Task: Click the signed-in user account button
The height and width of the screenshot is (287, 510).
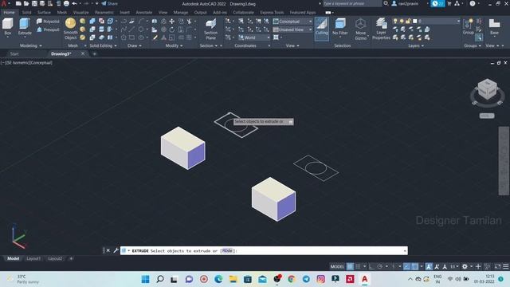Action: click(409, 3)
